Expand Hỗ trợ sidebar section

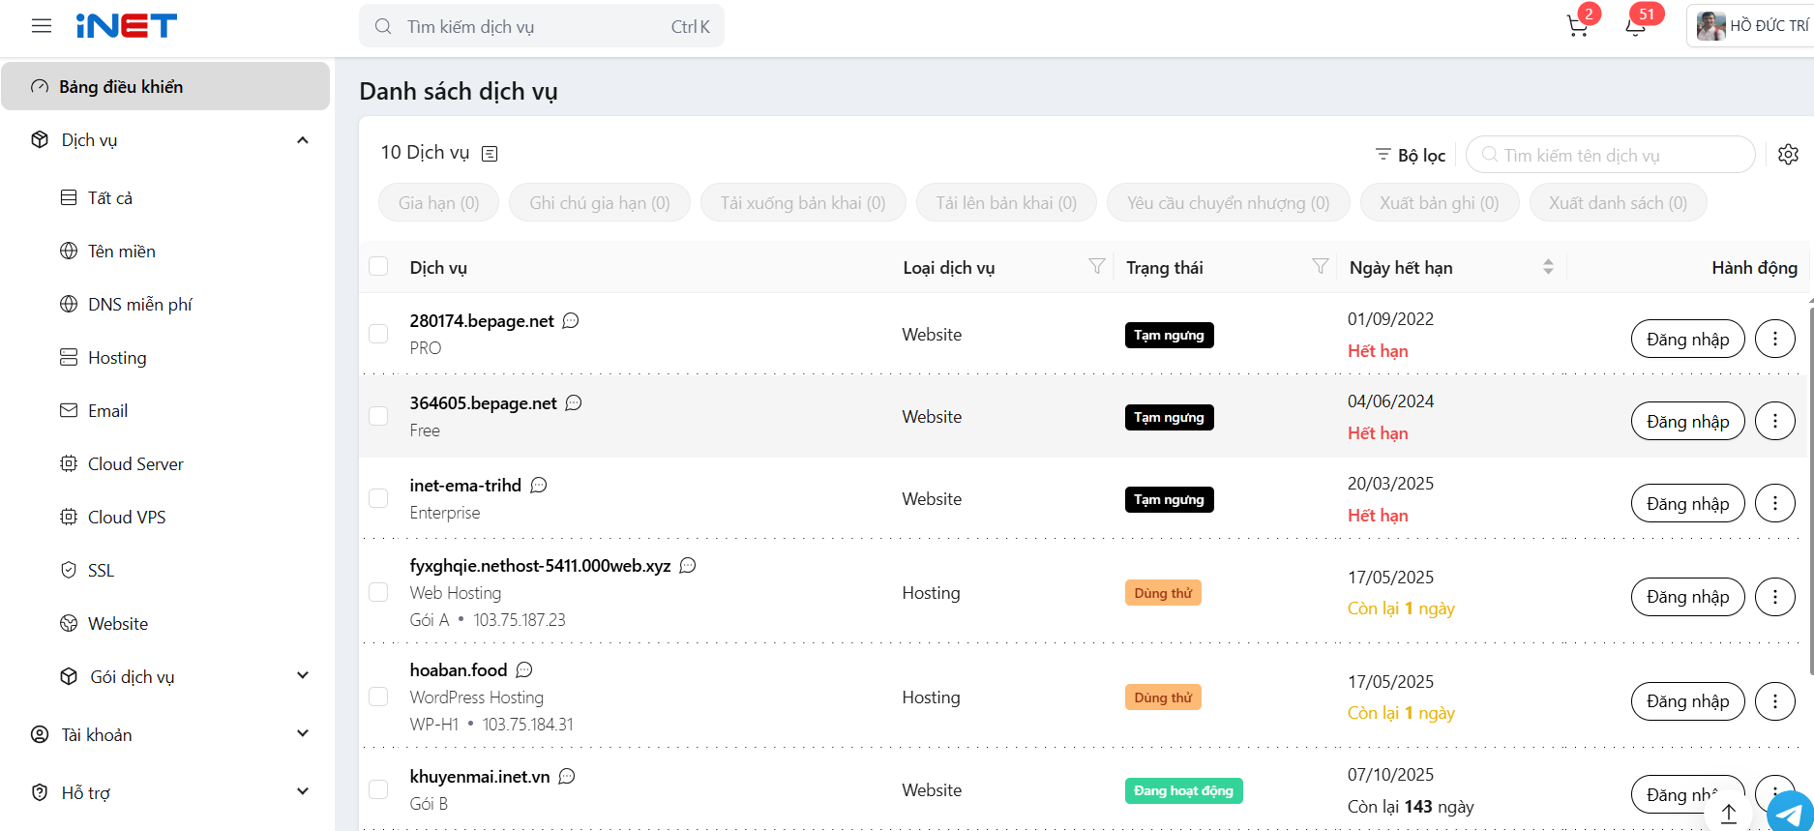click(x=166, y=792)
